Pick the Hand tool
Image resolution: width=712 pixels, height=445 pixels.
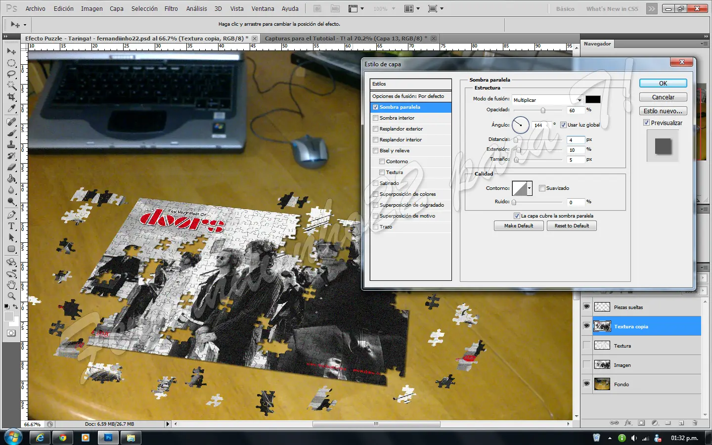click(11, 285)
